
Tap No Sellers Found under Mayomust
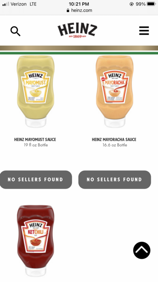[36, 179]
